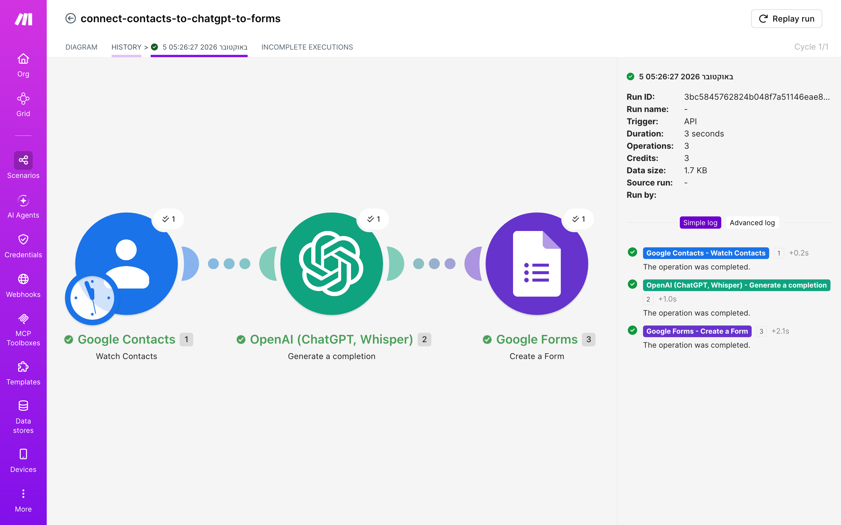The height and width of the screenshot is (525, 841).
Task: Click the scenario title connect-contacts-to-chatgpt-to-forms
Action: tap(180, 18)
